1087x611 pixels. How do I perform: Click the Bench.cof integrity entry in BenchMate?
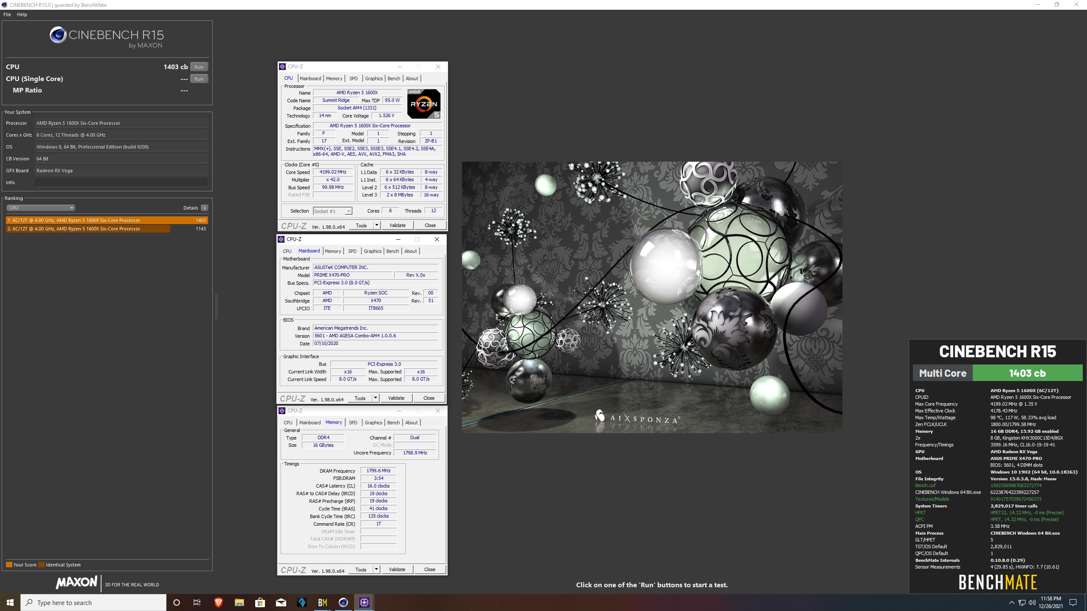(x=925, y=486)
